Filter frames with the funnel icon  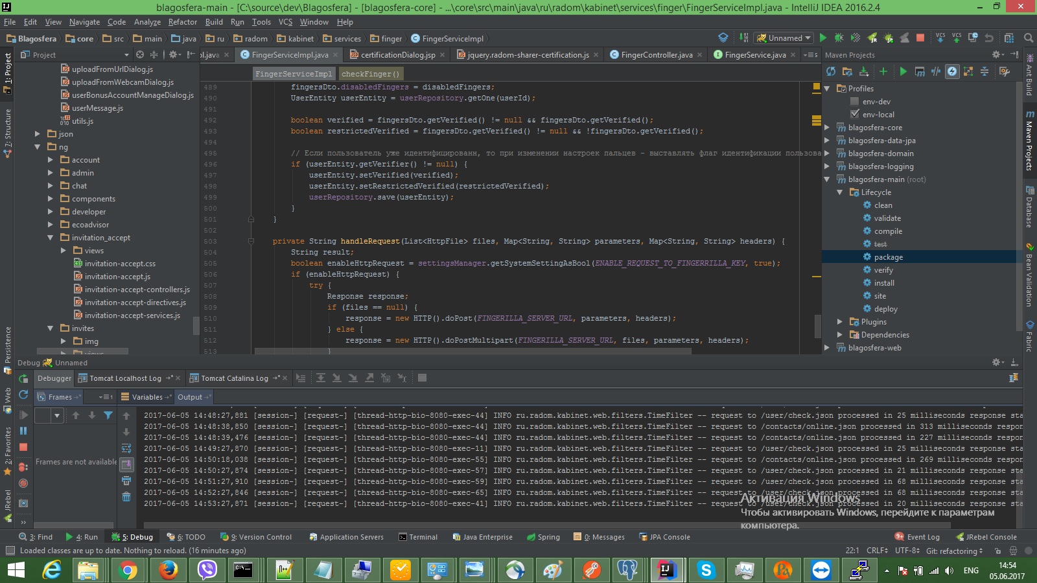(x=108, y=415)
